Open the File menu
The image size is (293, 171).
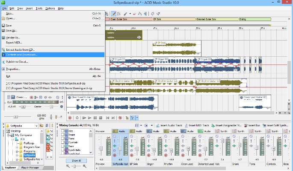pos(4,9)
